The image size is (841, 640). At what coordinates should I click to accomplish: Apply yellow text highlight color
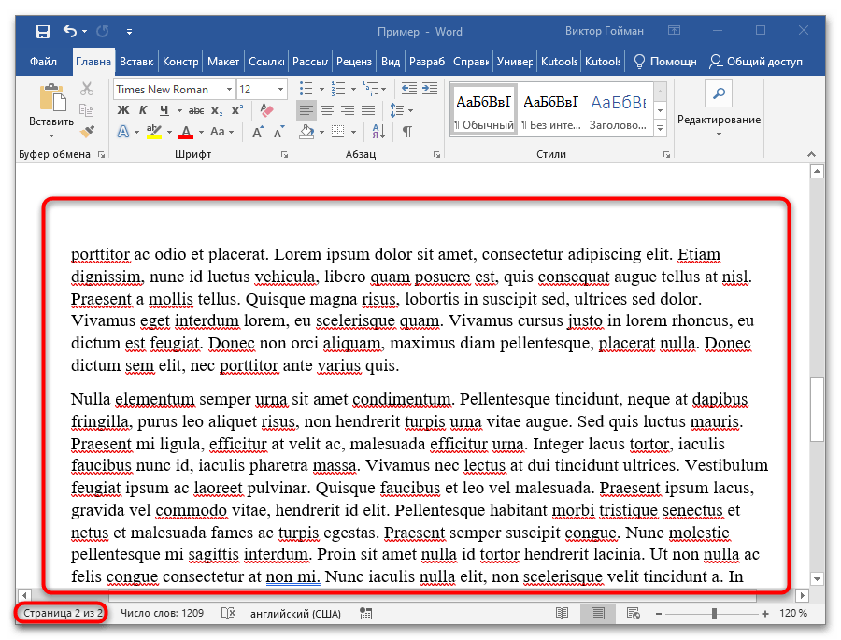click(x=154, y=132)
